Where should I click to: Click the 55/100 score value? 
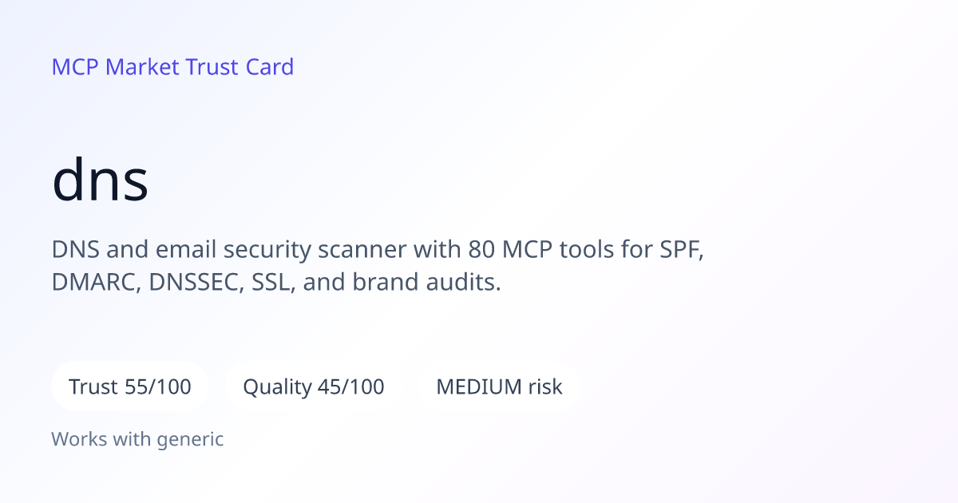[158, 386]
